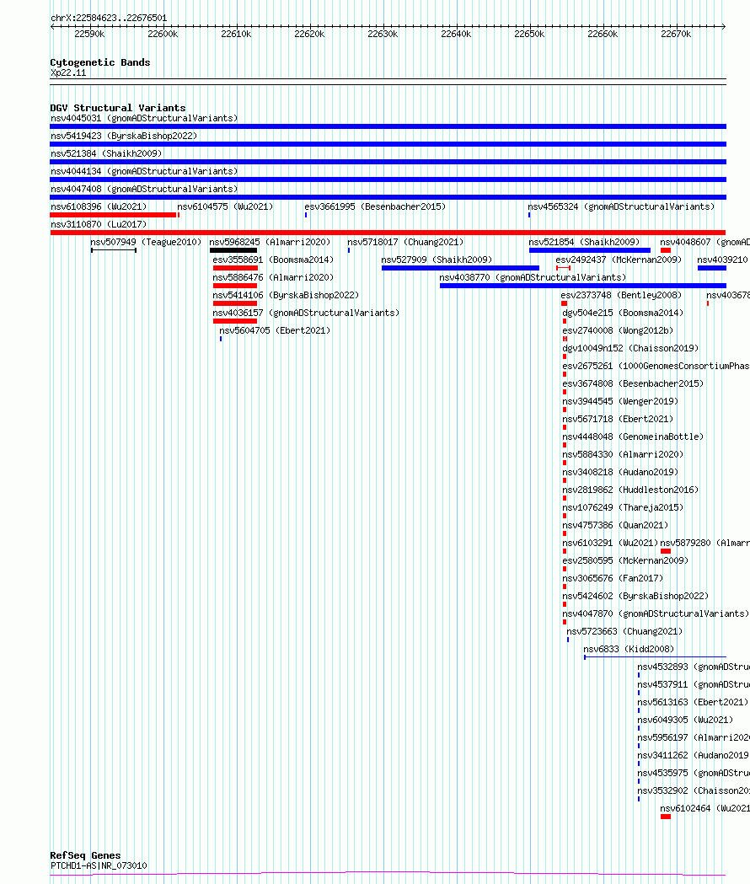Open dgv10049n152 Chaisson2019 label

click(630, 348)
